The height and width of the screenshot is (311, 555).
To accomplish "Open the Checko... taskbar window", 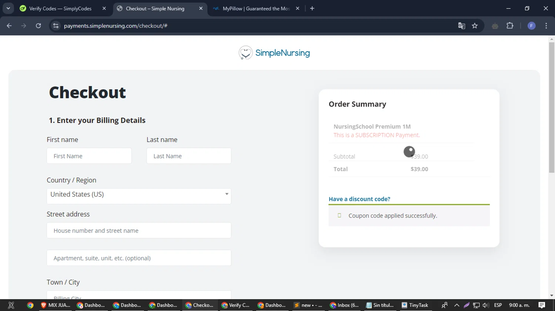I will pos(200,305).
